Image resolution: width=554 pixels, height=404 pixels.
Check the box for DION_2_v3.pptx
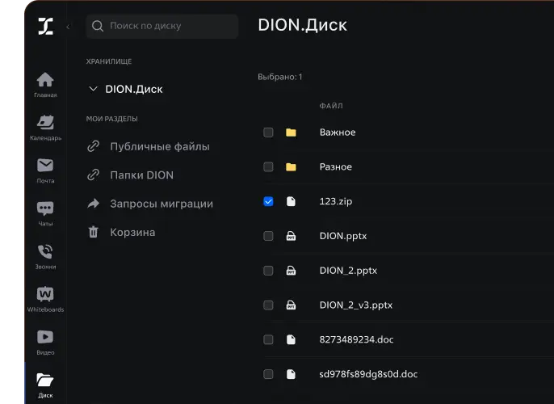(268, 305)
